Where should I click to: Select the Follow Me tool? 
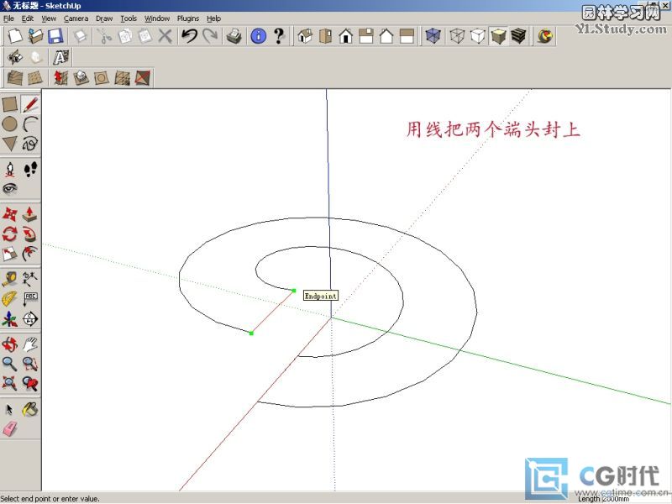pos(30,234)
